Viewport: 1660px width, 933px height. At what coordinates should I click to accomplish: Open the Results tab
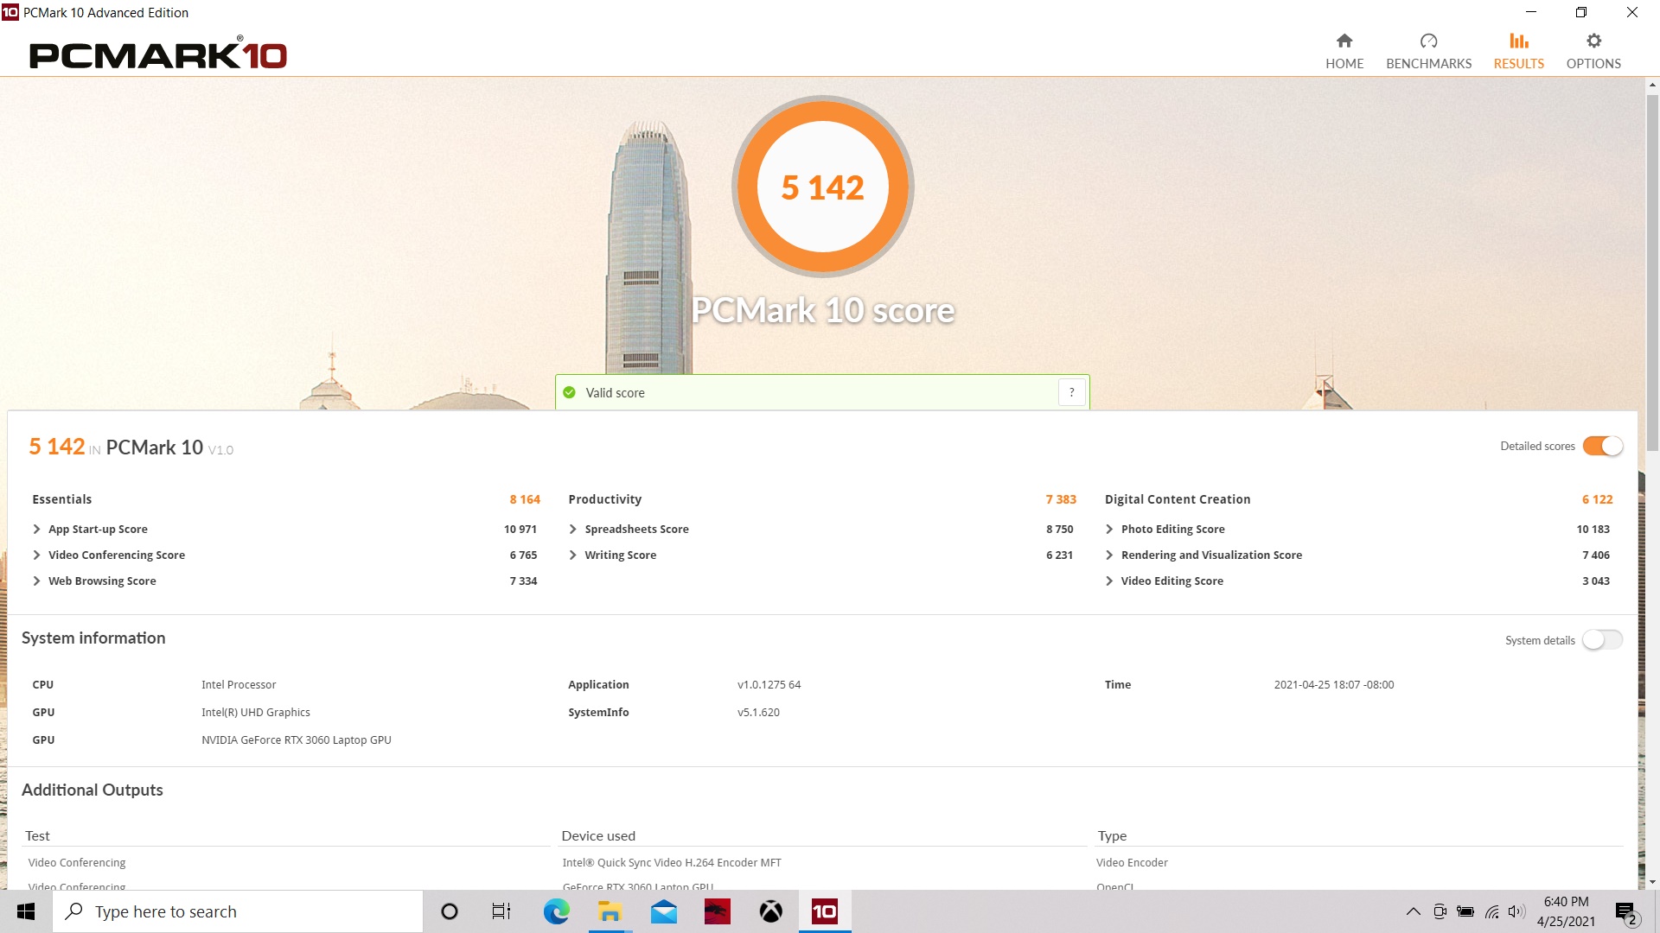(x=1518, y=51)
